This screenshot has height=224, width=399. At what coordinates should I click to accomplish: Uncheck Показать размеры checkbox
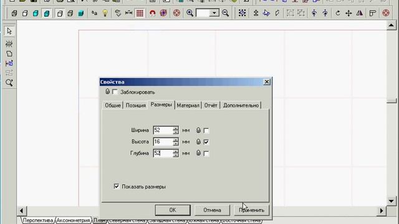coord(117,187)
